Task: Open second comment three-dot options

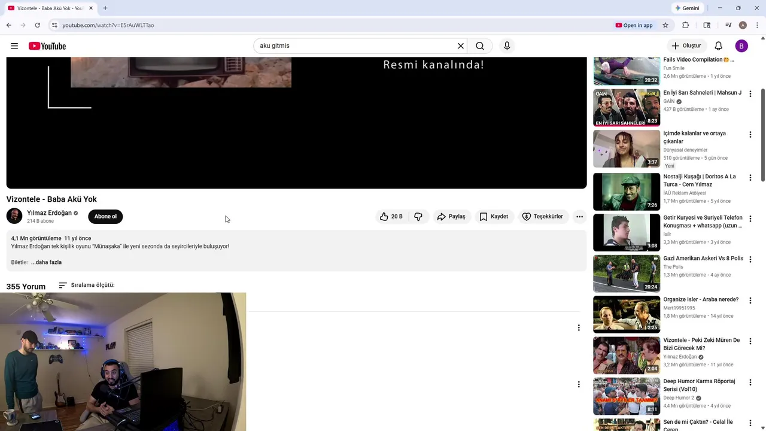Action: [578, 384]
